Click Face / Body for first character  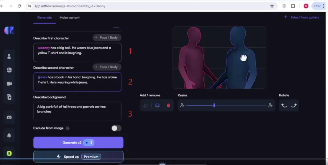click(107, 38)
